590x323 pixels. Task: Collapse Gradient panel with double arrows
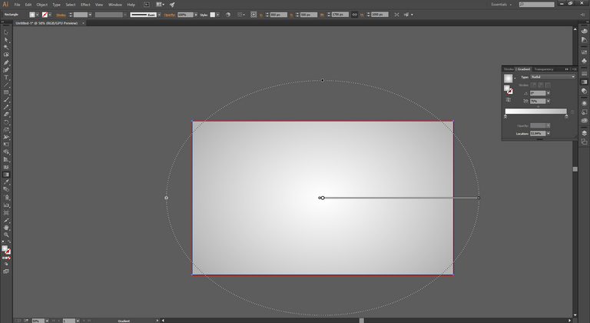tap(567, 69)
